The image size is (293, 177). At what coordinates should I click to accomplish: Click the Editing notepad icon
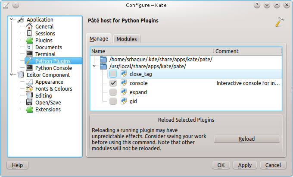[x=29, y=95]
